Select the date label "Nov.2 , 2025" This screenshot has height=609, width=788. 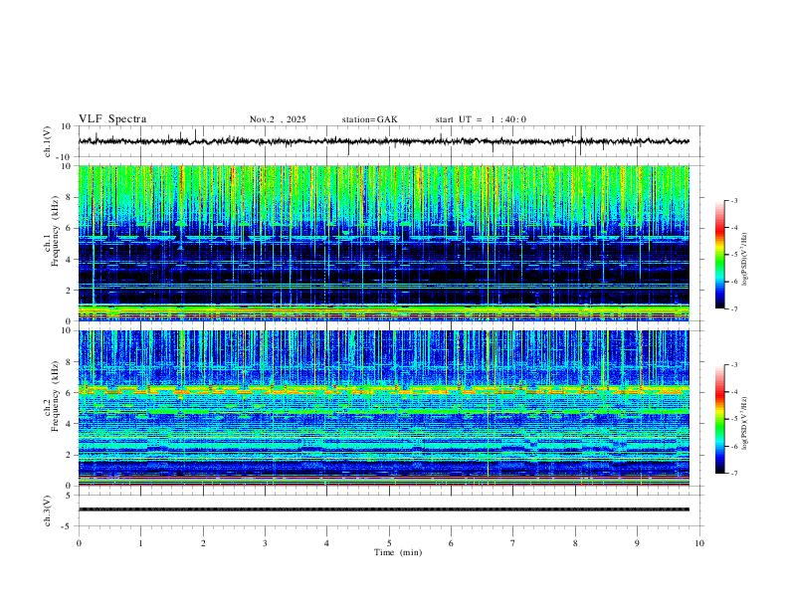point(278,119)
